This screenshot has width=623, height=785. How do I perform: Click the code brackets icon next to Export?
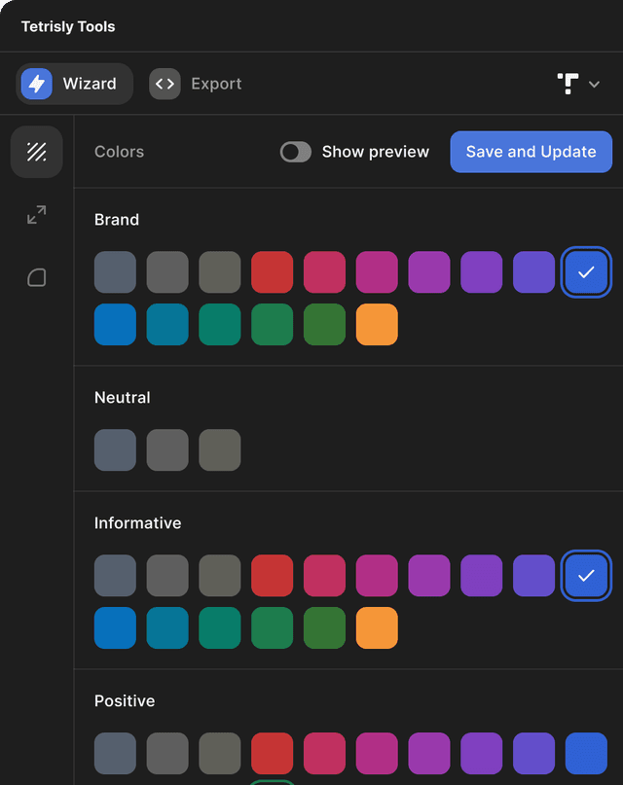[165, 84]
